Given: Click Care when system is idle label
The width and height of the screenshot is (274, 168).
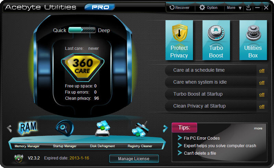Looking at the screenshot, I should pos(200,82).
